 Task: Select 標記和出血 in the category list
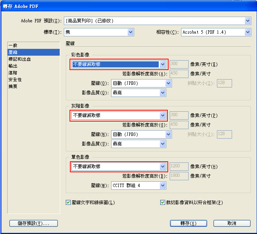(x=34, y=59)
